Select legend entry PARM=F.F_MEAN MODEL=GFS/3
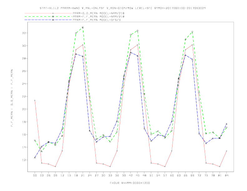The image size is (247, 191). pos(97,20)
